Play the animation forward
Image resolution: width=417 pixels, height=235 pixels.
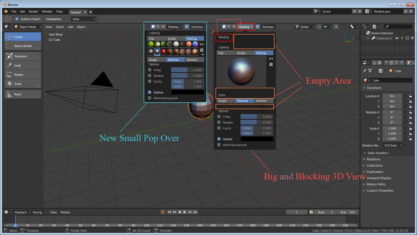tap(185, 212)
